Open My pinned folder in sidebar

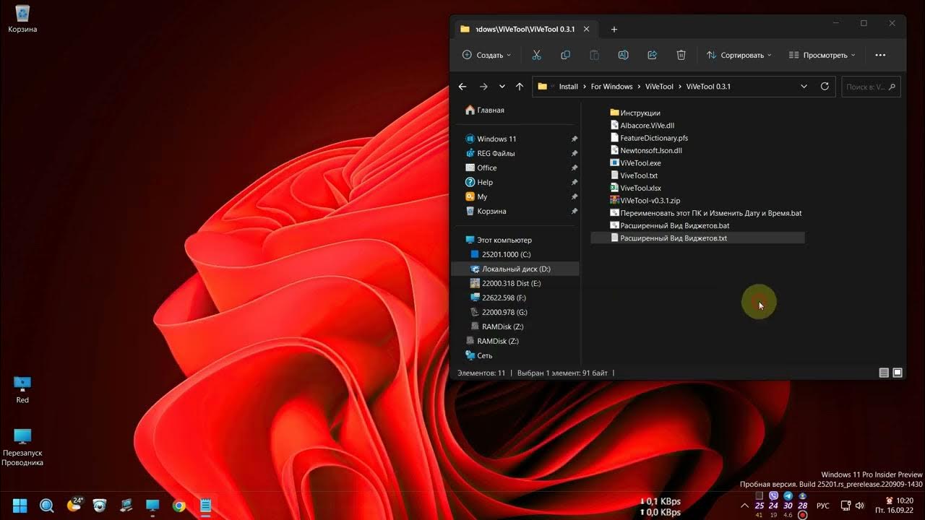(476, 196)
